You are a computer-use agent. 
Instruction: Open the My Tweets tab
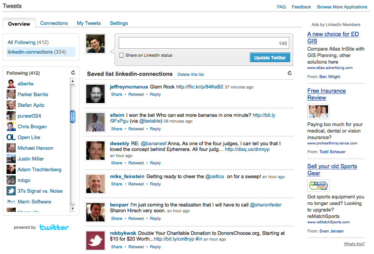89,23
